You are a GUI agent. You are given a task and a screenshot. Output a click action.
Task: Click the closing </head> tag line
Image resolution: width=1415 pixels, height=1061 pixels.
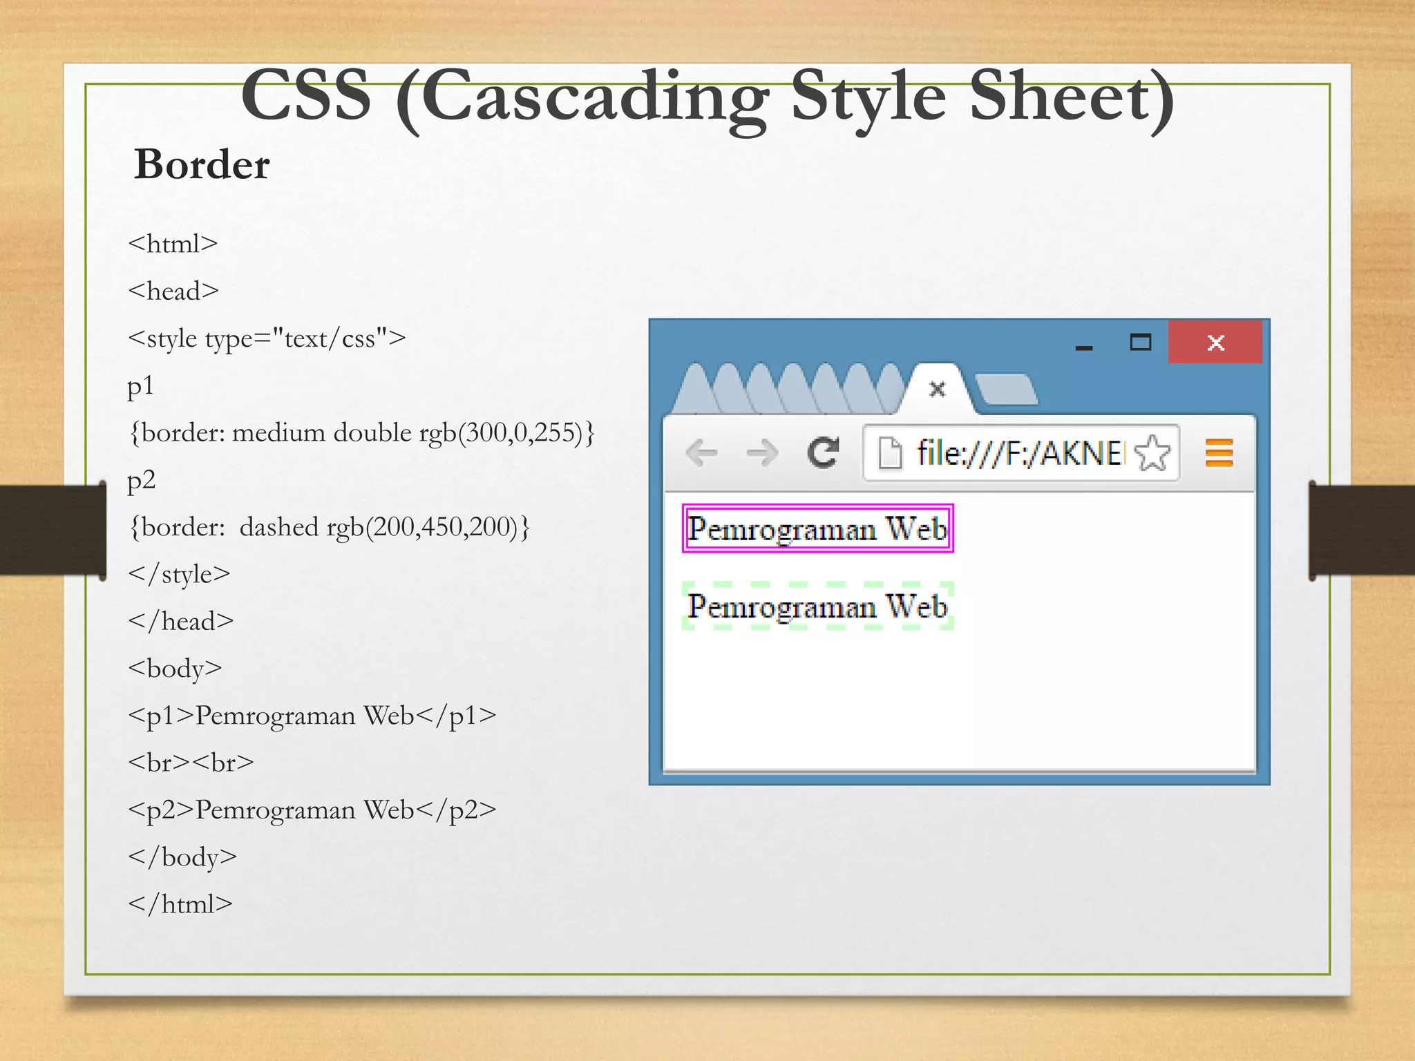point(181,621)
